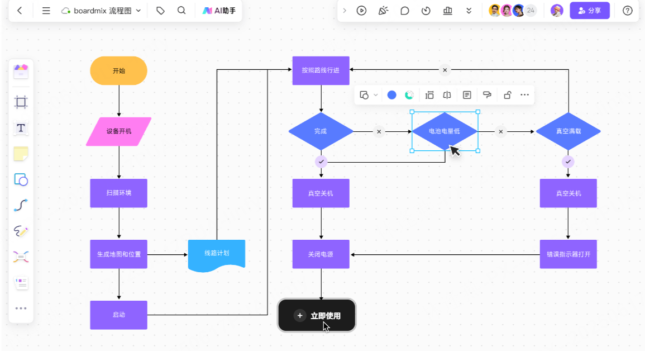Select the list document tool in sidebar
Screen dimensions: 645x351
(21, 283)
